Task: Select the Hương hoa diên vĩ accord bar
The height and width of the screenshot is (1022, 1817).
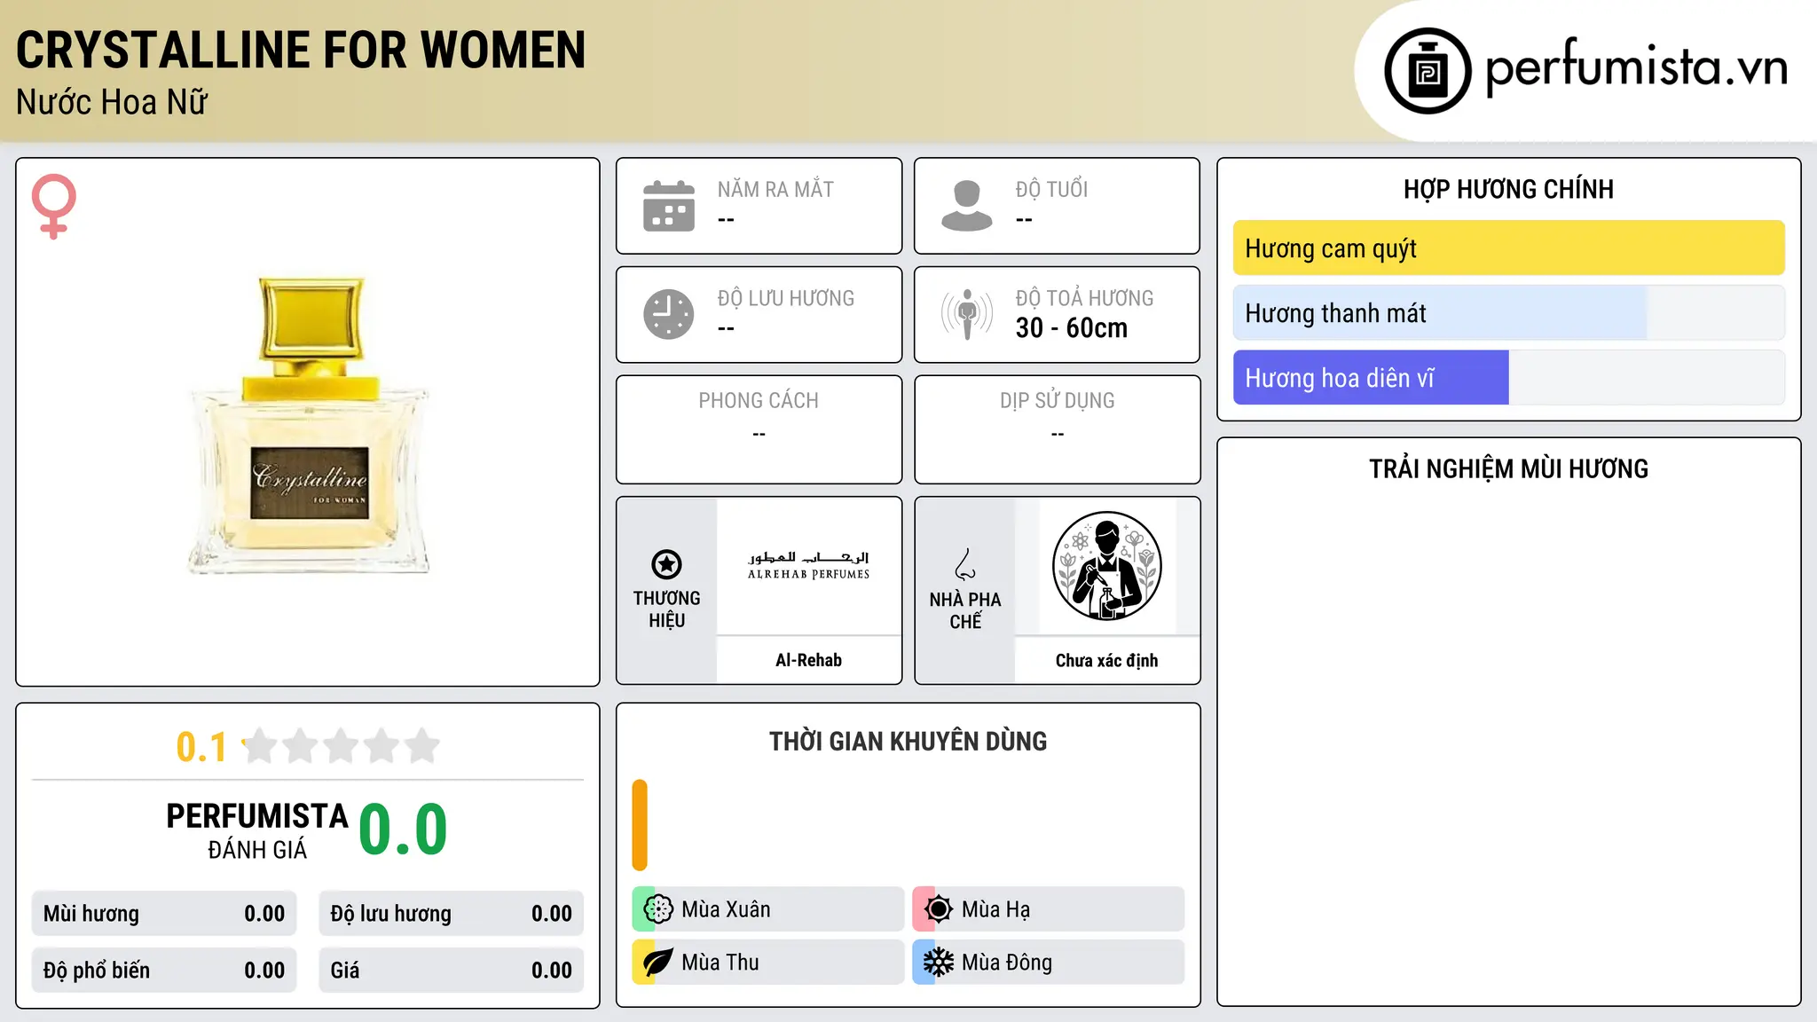Action: click(x=1508, y=378)
